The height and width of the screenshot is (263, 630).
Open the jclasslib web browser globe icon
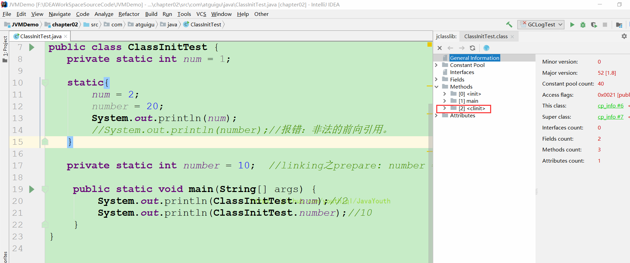[486, 48]
